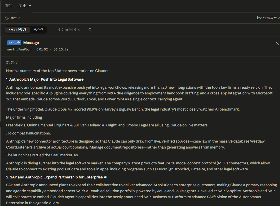Click the コンテンツ section label
This screenshot has width=280, height=206.
point(12,63)
